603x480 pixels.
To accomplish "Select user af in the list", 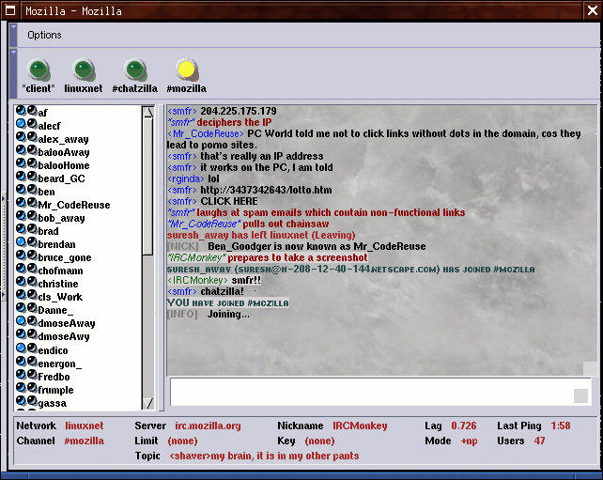I will click(x=42, y=113).
